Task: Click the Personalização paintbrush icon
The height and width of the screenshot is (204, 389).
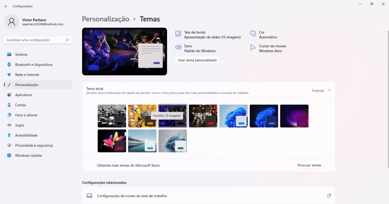Action: coord(9,85)
